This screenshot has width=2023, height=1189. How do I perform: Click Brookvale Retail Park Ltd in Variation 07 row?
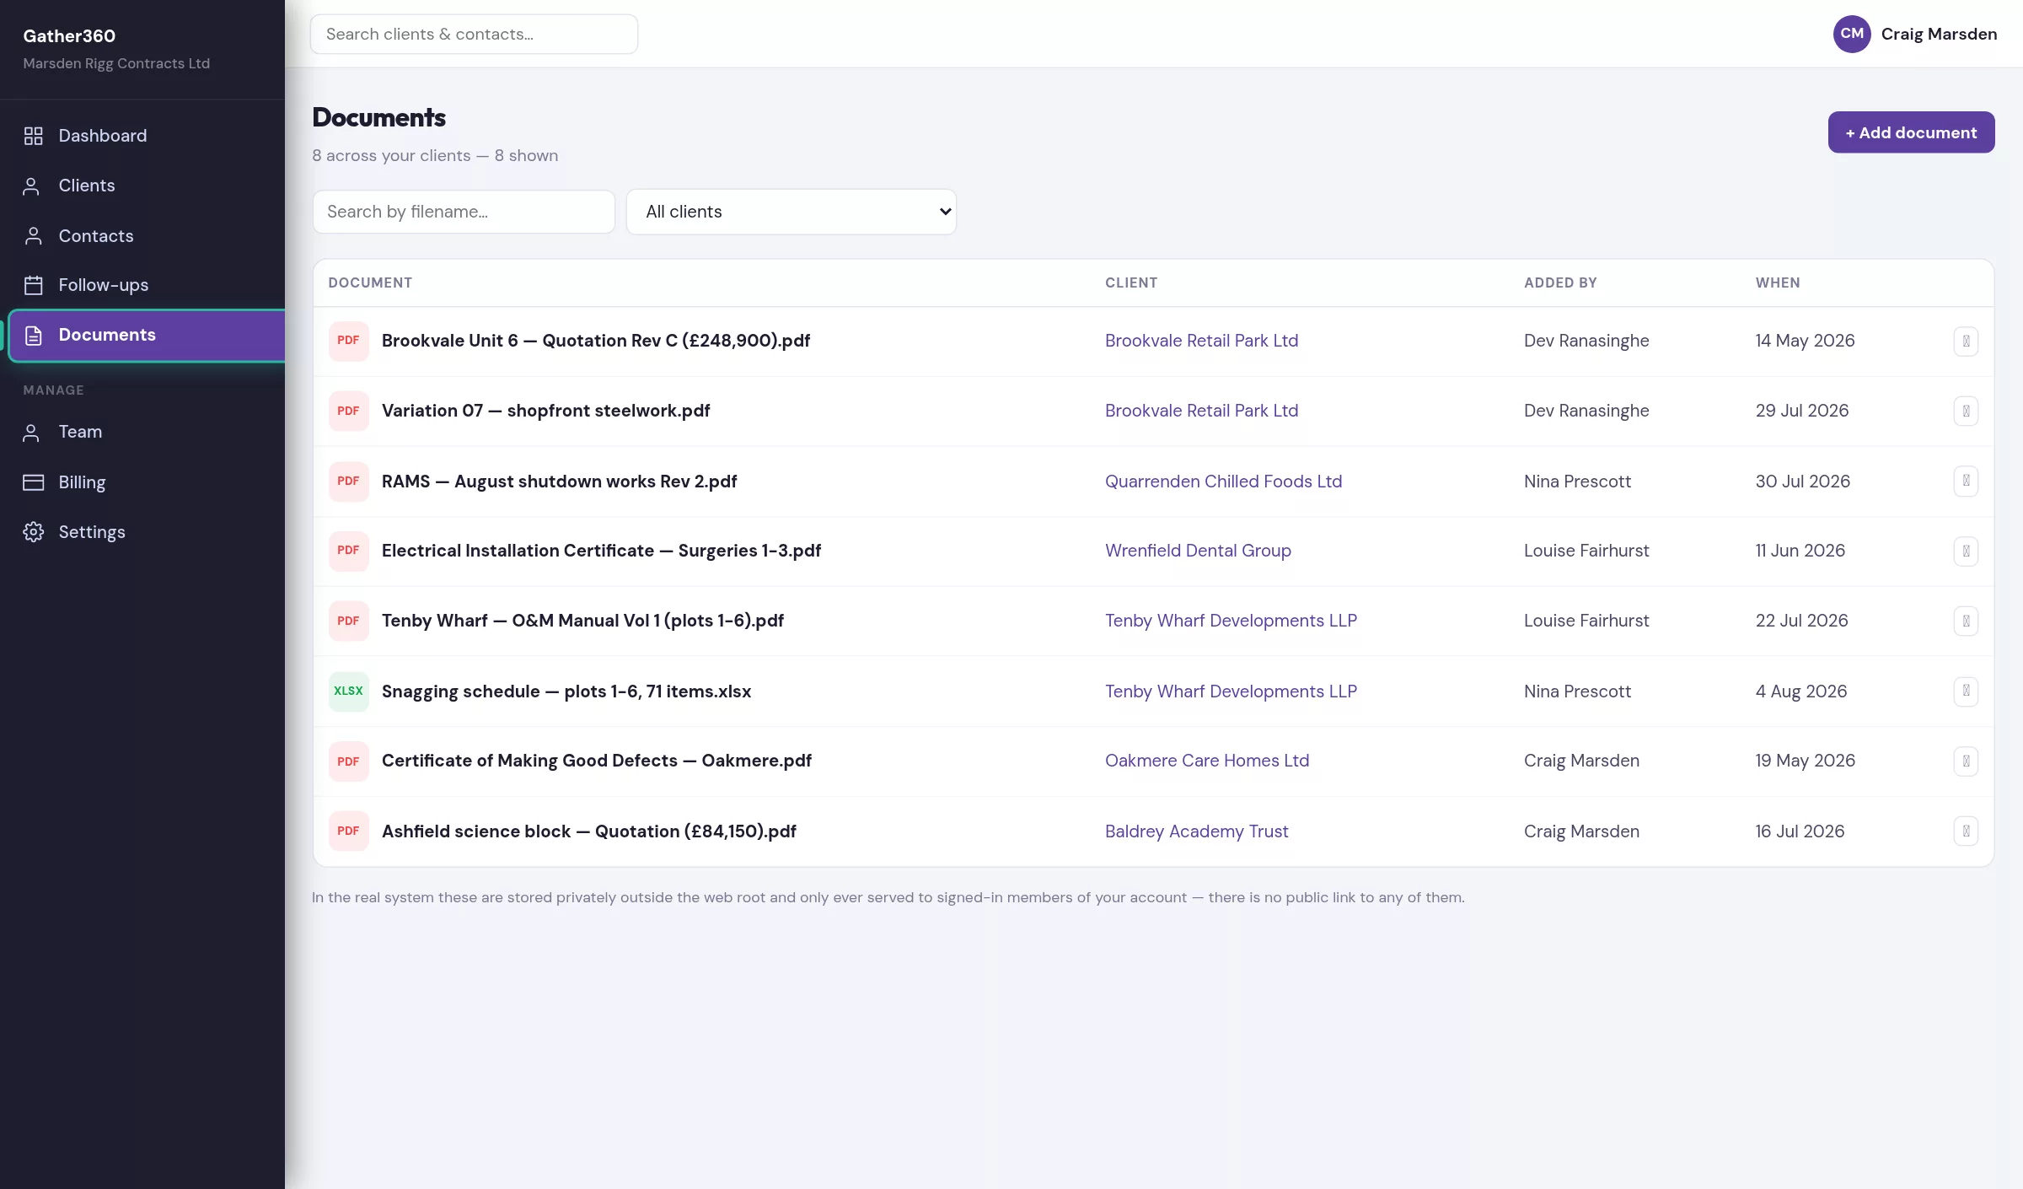[x=1201, y=411]
